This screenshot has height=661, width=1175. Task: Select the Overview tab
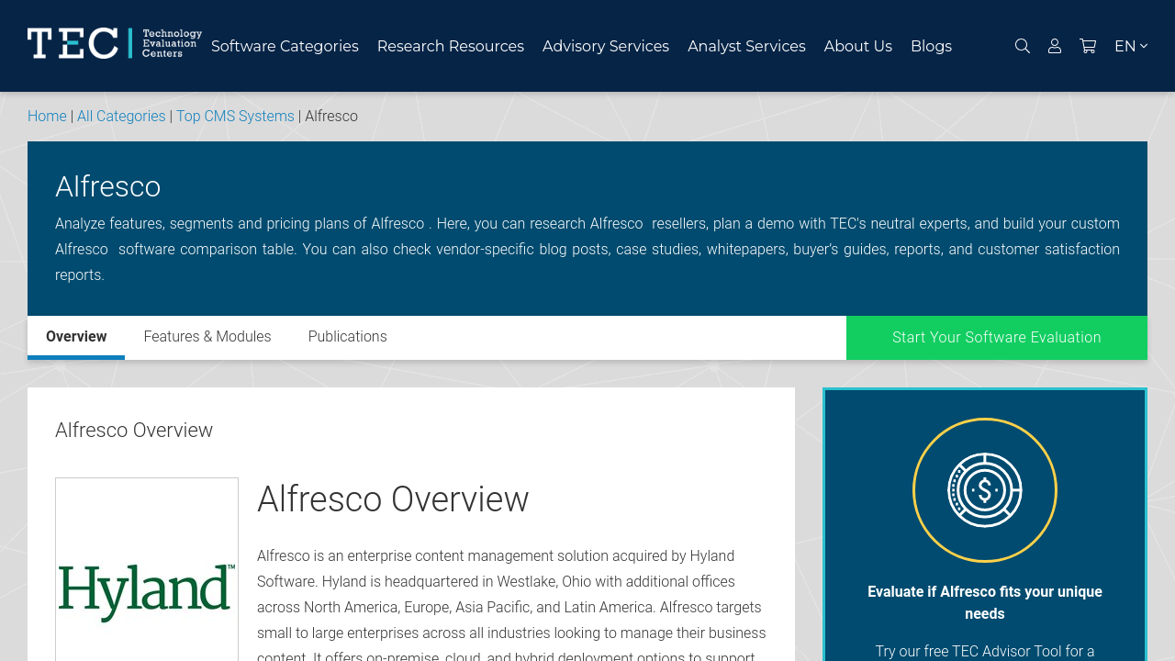pyautogui.click(x=76, y=337)
